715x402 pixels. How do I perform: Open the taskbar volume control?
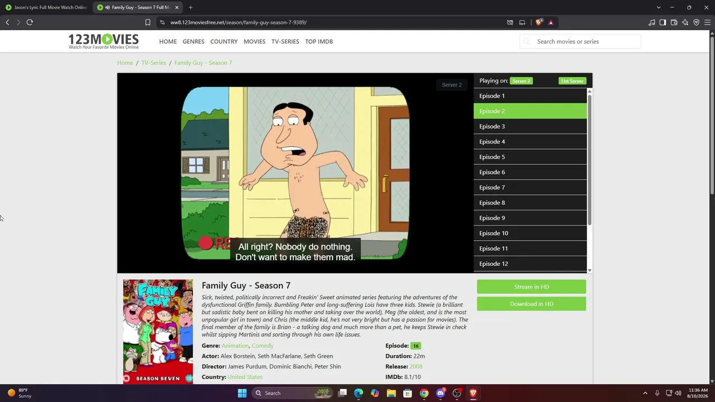(678, 393)
